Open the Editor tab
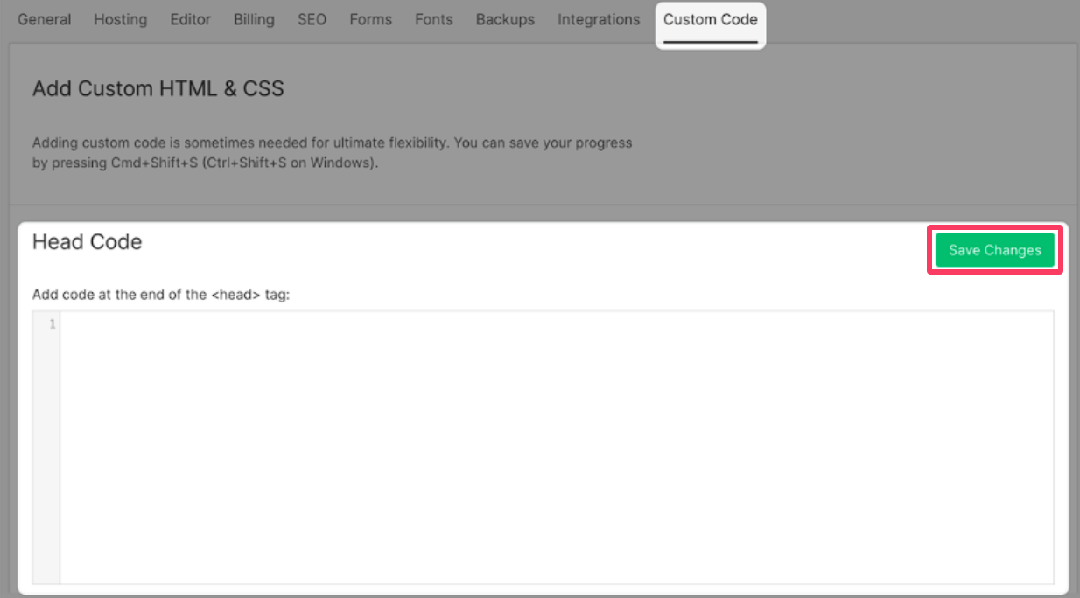This screenshot has height=598, width=1080. click(191, 19)
